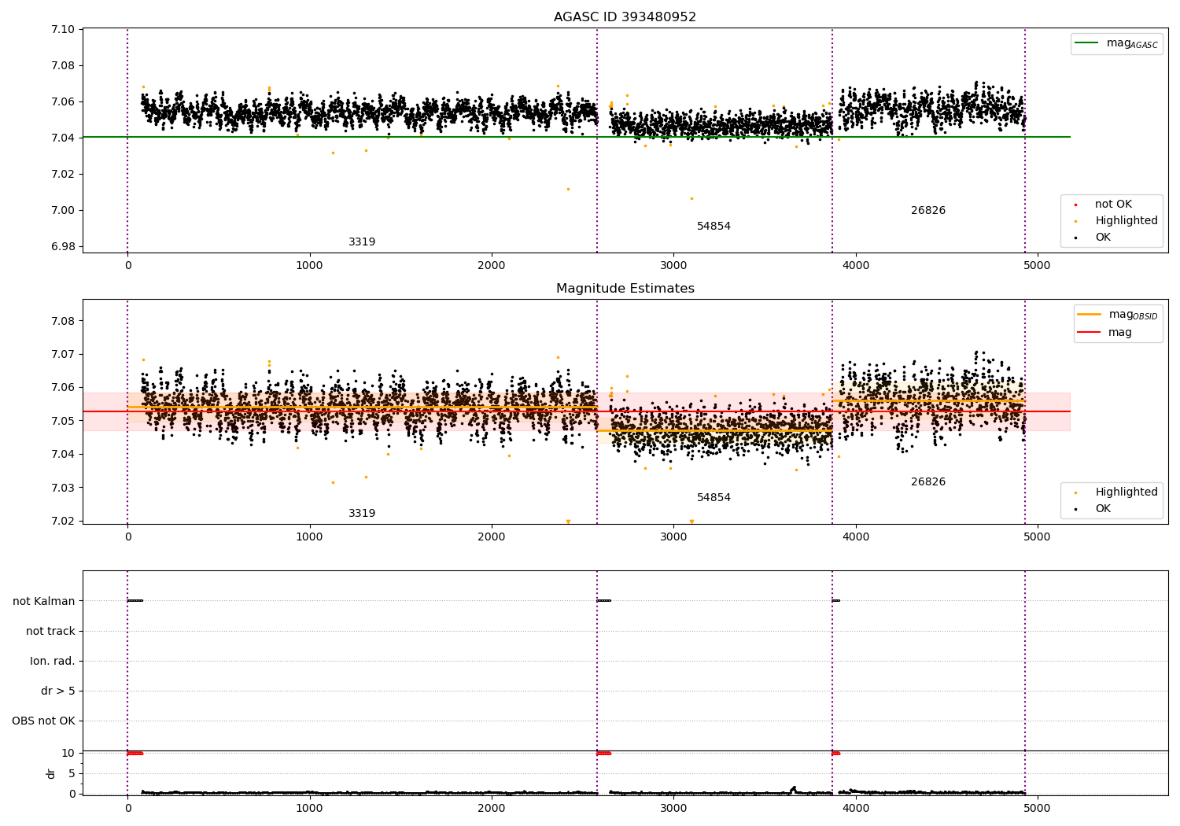This screenshot has width=1180, height=826.
Task: Click x-axis tick 3000 in the dr flags plot
Action: tap(673, 809)
